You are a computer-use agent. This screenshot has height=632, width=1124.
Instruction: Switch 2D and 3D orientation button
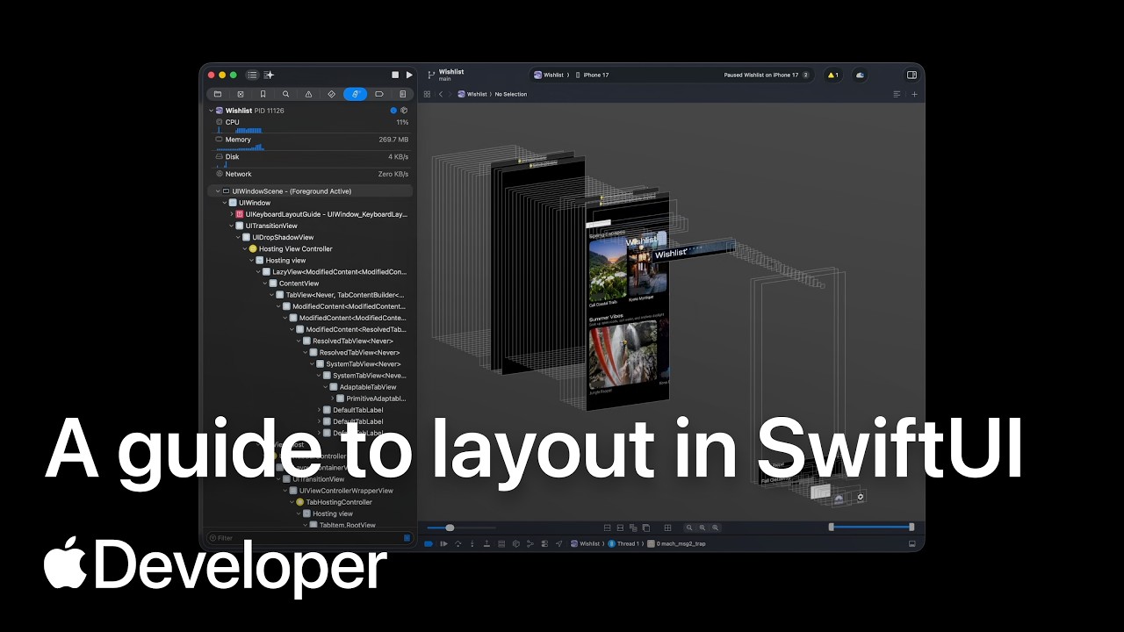(646, 528)
